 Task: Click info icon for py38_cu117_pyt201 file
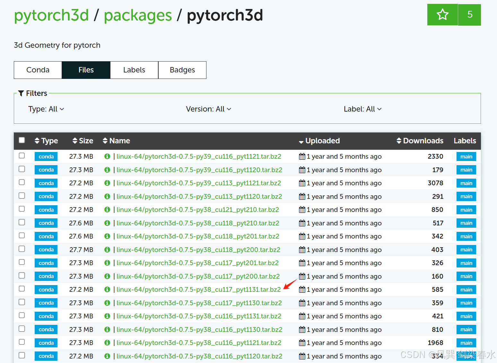tap(107, 263)
